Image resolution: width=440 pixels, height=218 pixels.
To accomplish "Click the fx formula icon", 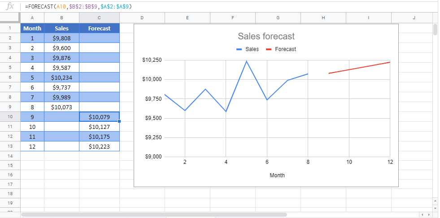I will coord(10,6).
